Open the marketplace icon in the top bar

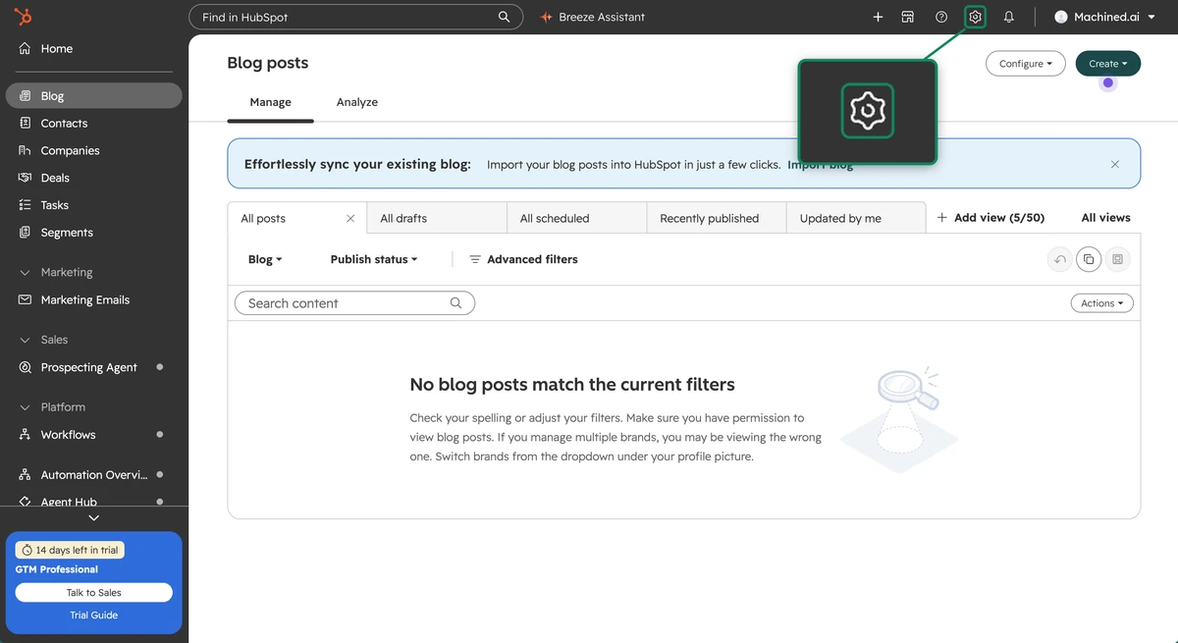908,17
